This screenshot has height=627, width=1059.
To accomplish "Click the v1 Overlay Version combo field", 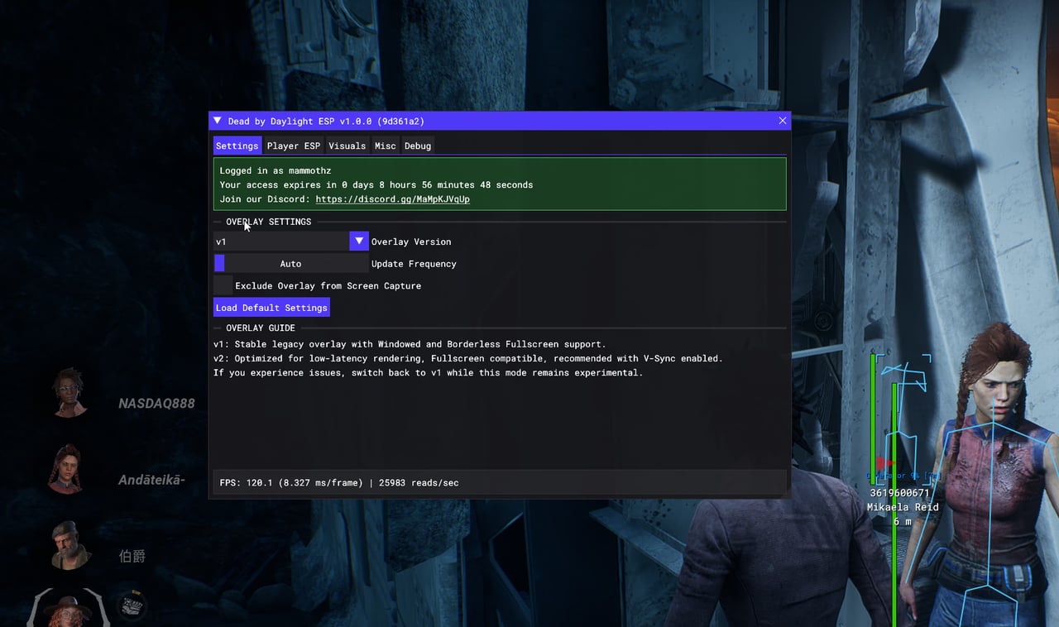I will coord(281,242).
